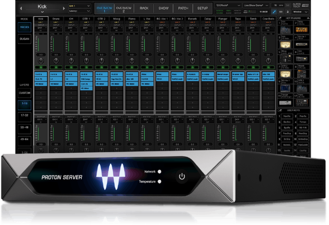Image resolution: width=329 pixels, height=225 pixels.
Task: Collapse the Hot Plugins panel
Action: click(308, 18)
